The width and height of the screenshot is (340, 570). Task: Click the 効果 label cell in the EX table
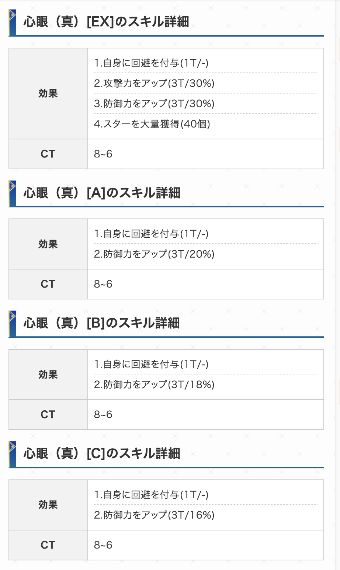click(48, 94)
